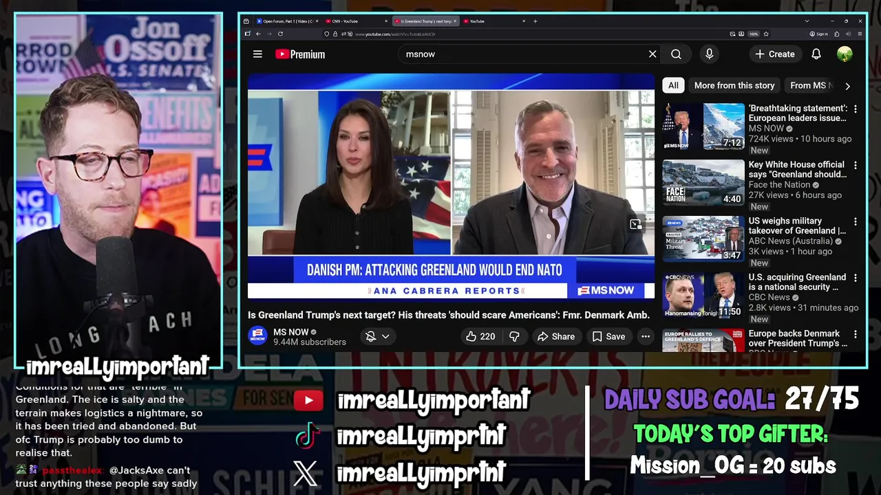This screenshot has height=495, width=881.
Task: Open Face the Nation Greenland video thumbnail
Action: [703, 183]
